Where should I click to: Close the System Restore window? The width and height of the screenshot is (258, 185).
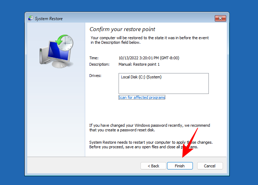coord(220,18)
